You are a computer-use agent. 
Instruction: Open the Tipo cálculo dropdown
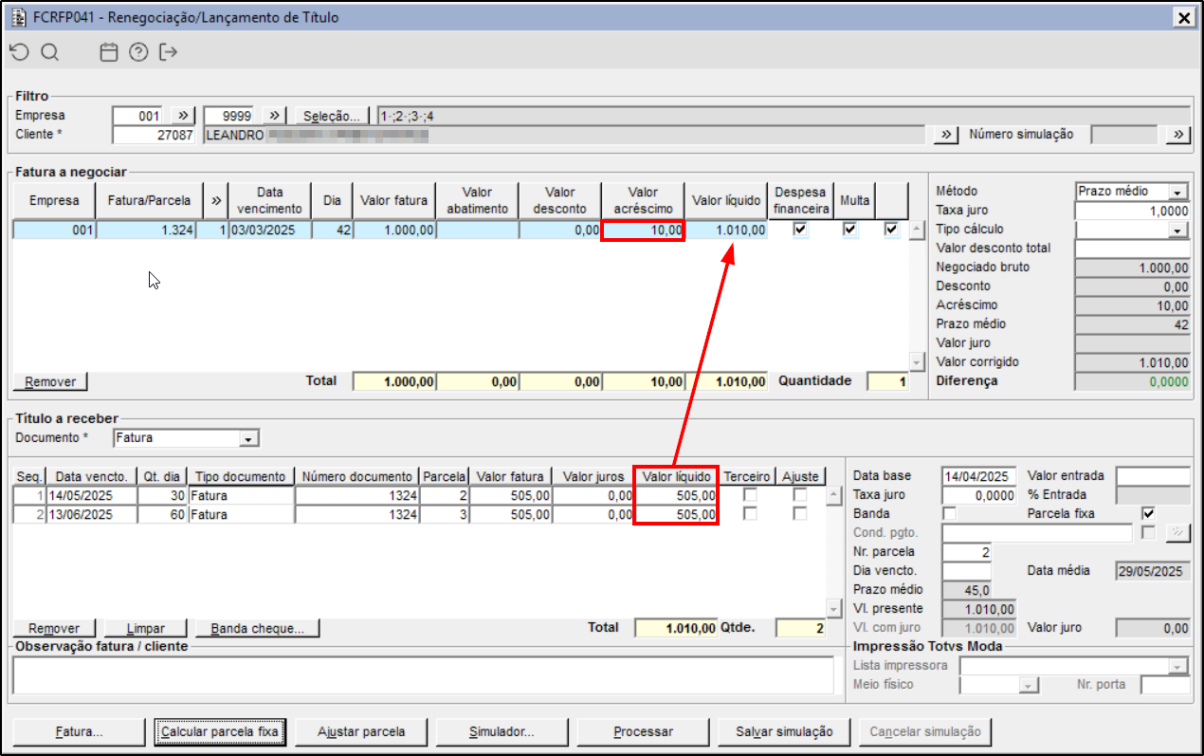(x=1178, y=230)
